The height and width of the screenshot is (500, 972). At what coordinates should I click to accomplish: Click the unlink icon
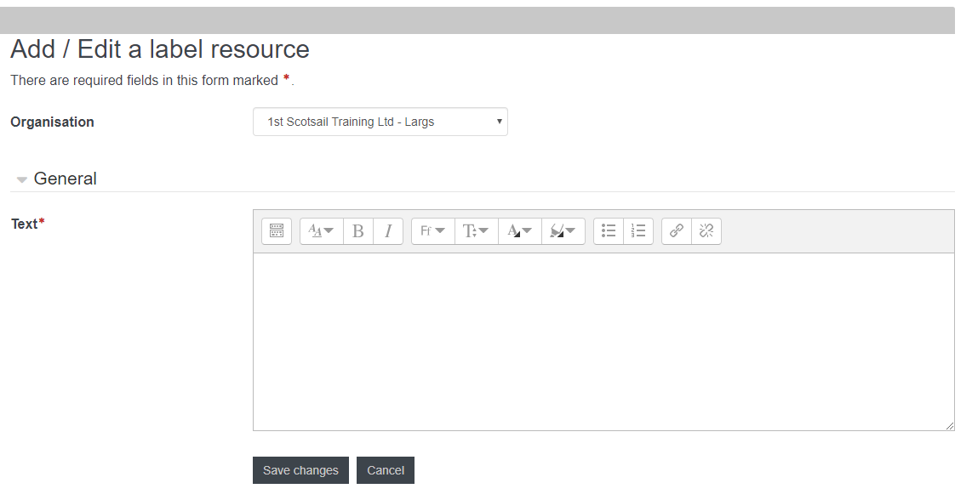(706, 231)
